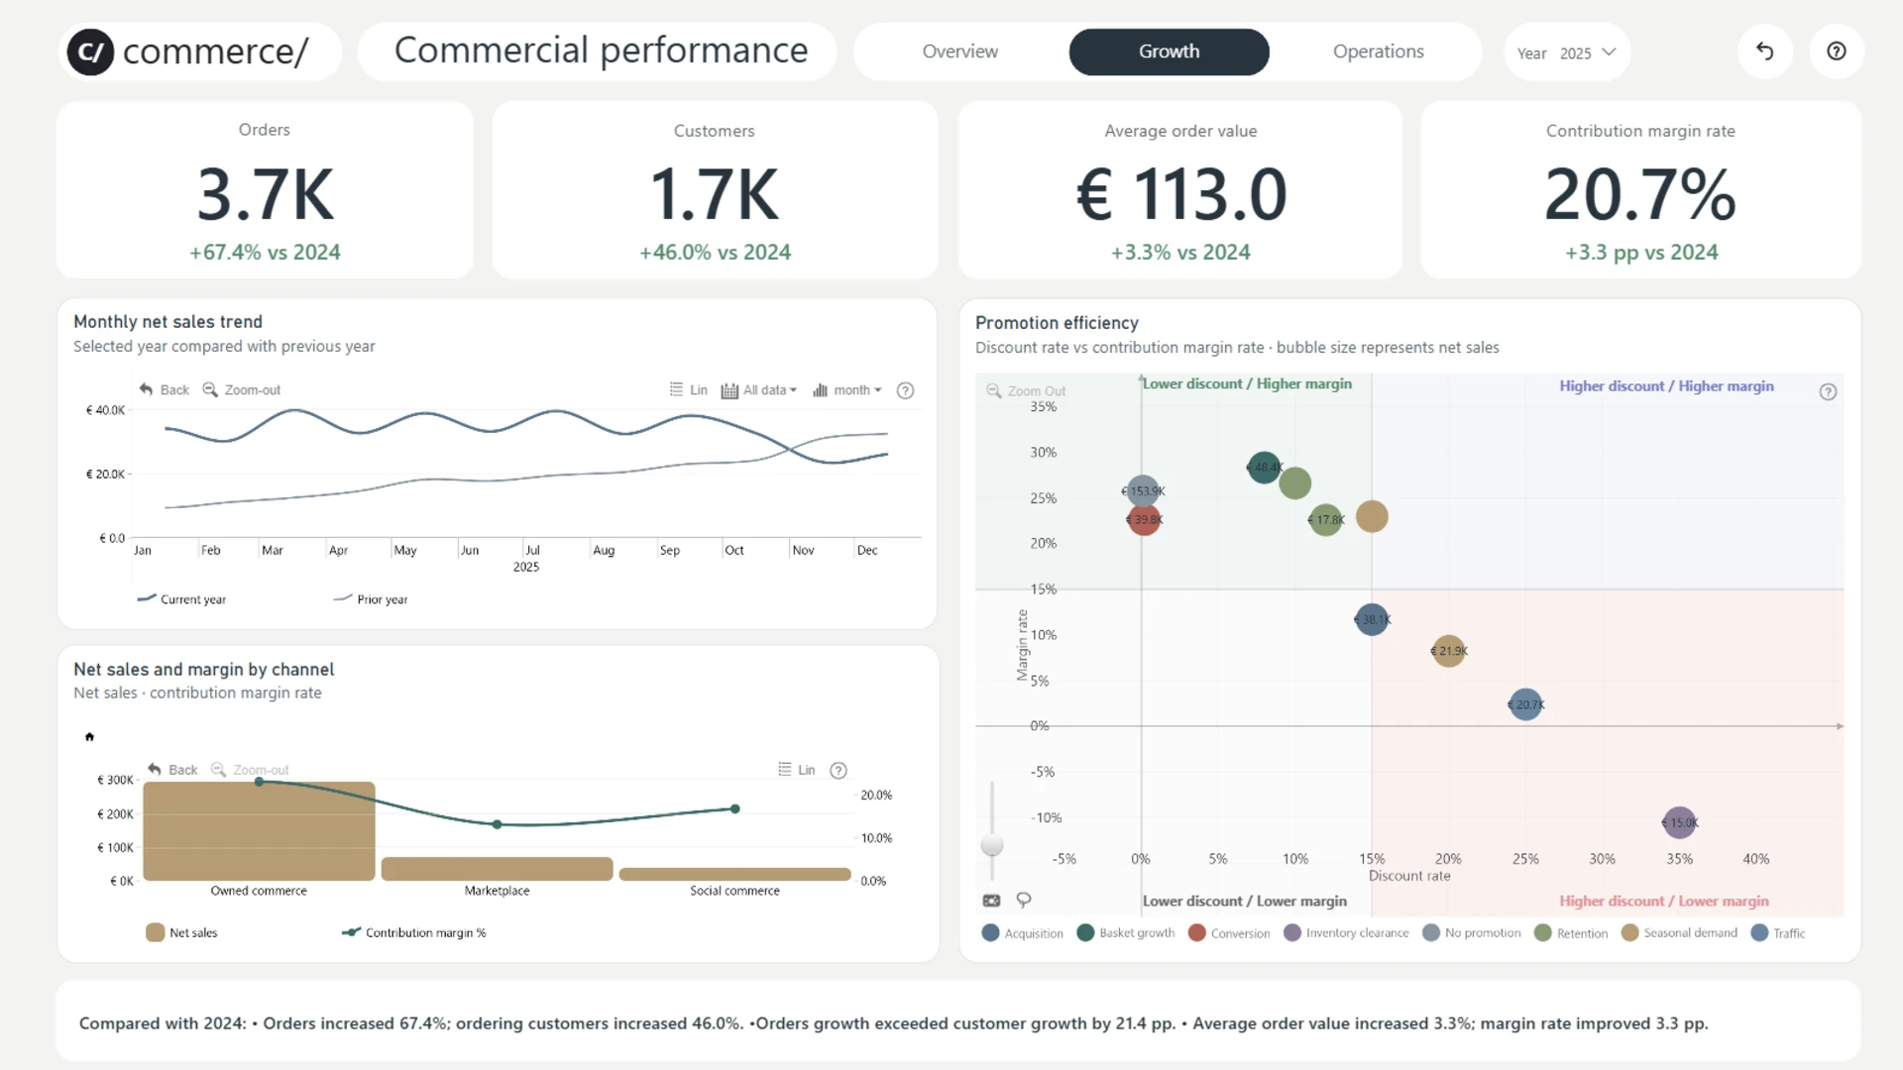
Task: Click Zoom-out magnifier in monthly sales chart
Action: [x=241, y=389]
